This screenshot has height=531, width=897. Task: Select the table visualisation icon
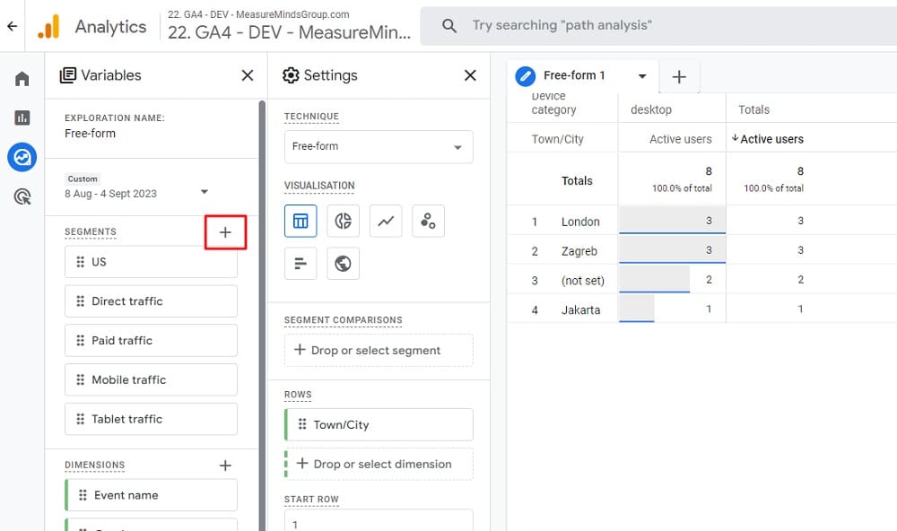(x=300, y=221)
